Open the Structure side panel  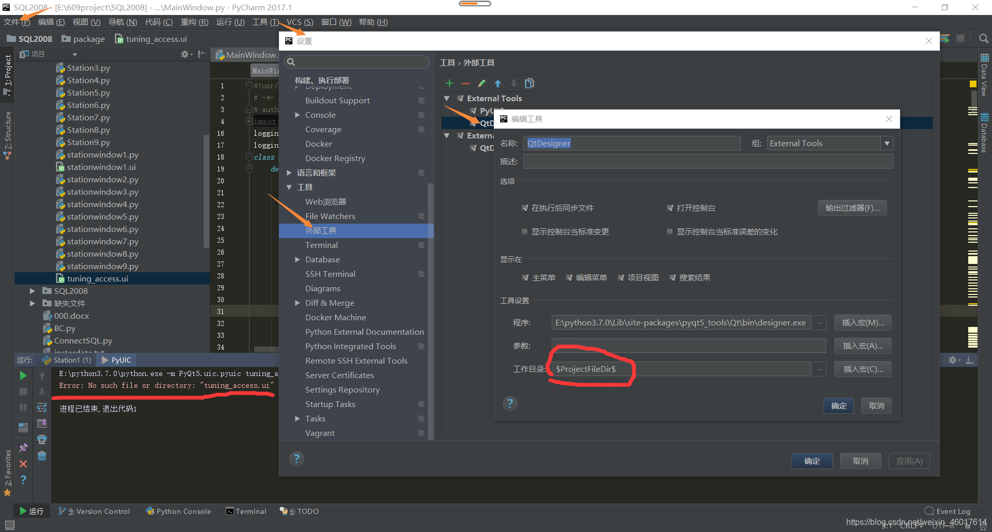tap(7, 135)
